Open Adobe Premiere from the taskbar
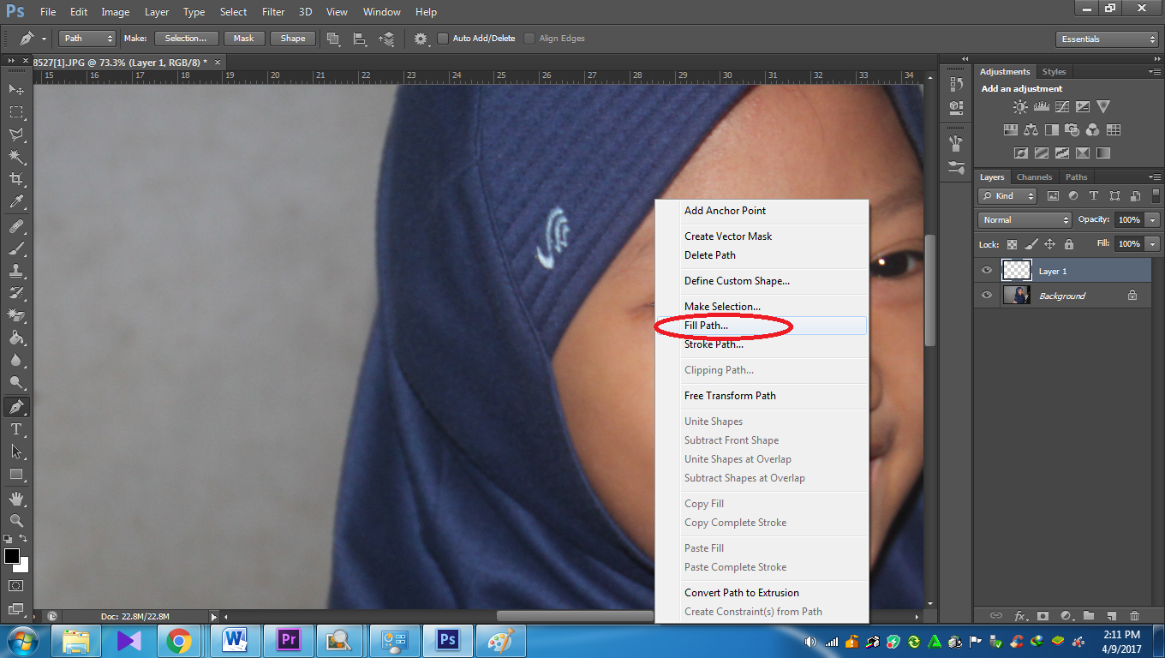Image resolution: width=1165 pixels, height=658 pixels. 288,640
